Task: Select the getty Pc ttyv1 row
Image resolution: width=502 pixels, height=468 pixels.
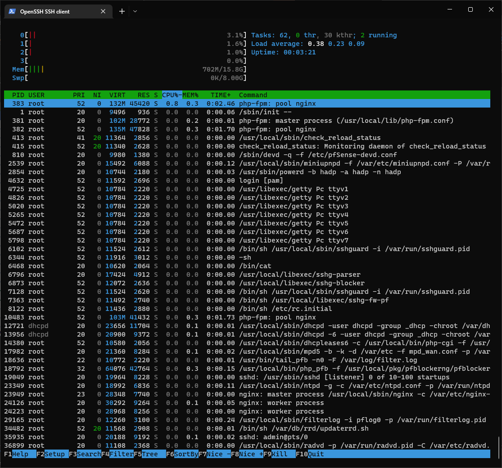Action: coord(247,189)
